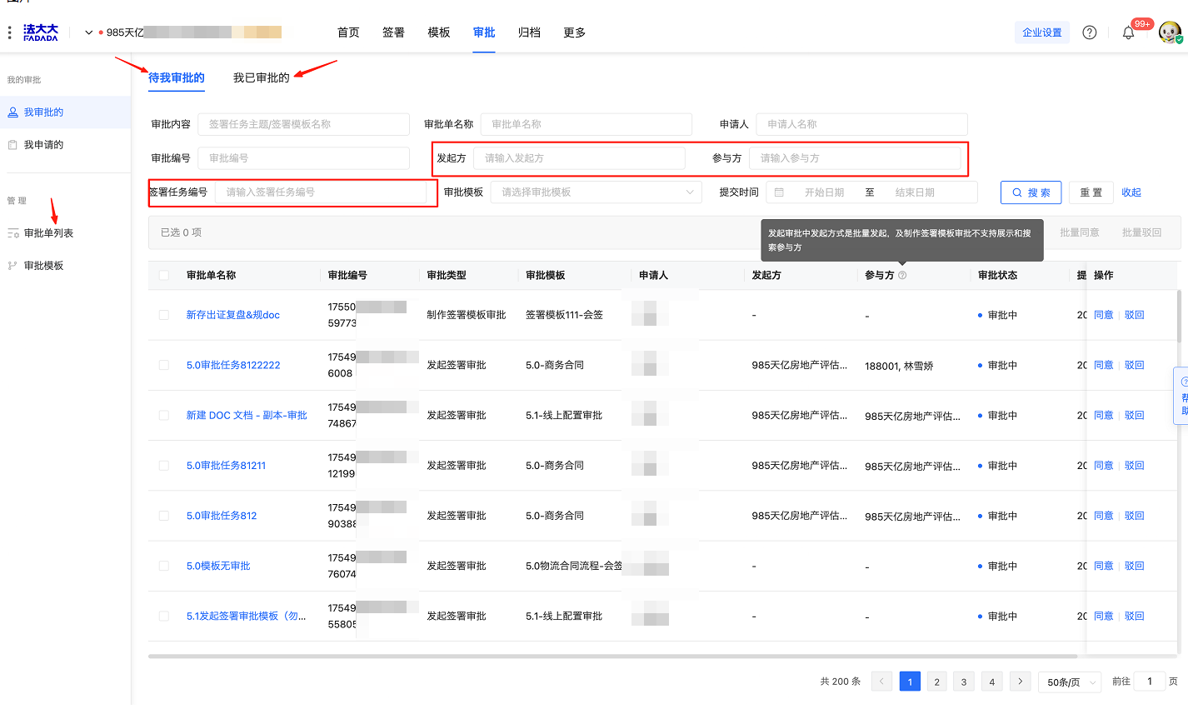
Task: Open the user avatar menu
Action: click(1171, 32)
